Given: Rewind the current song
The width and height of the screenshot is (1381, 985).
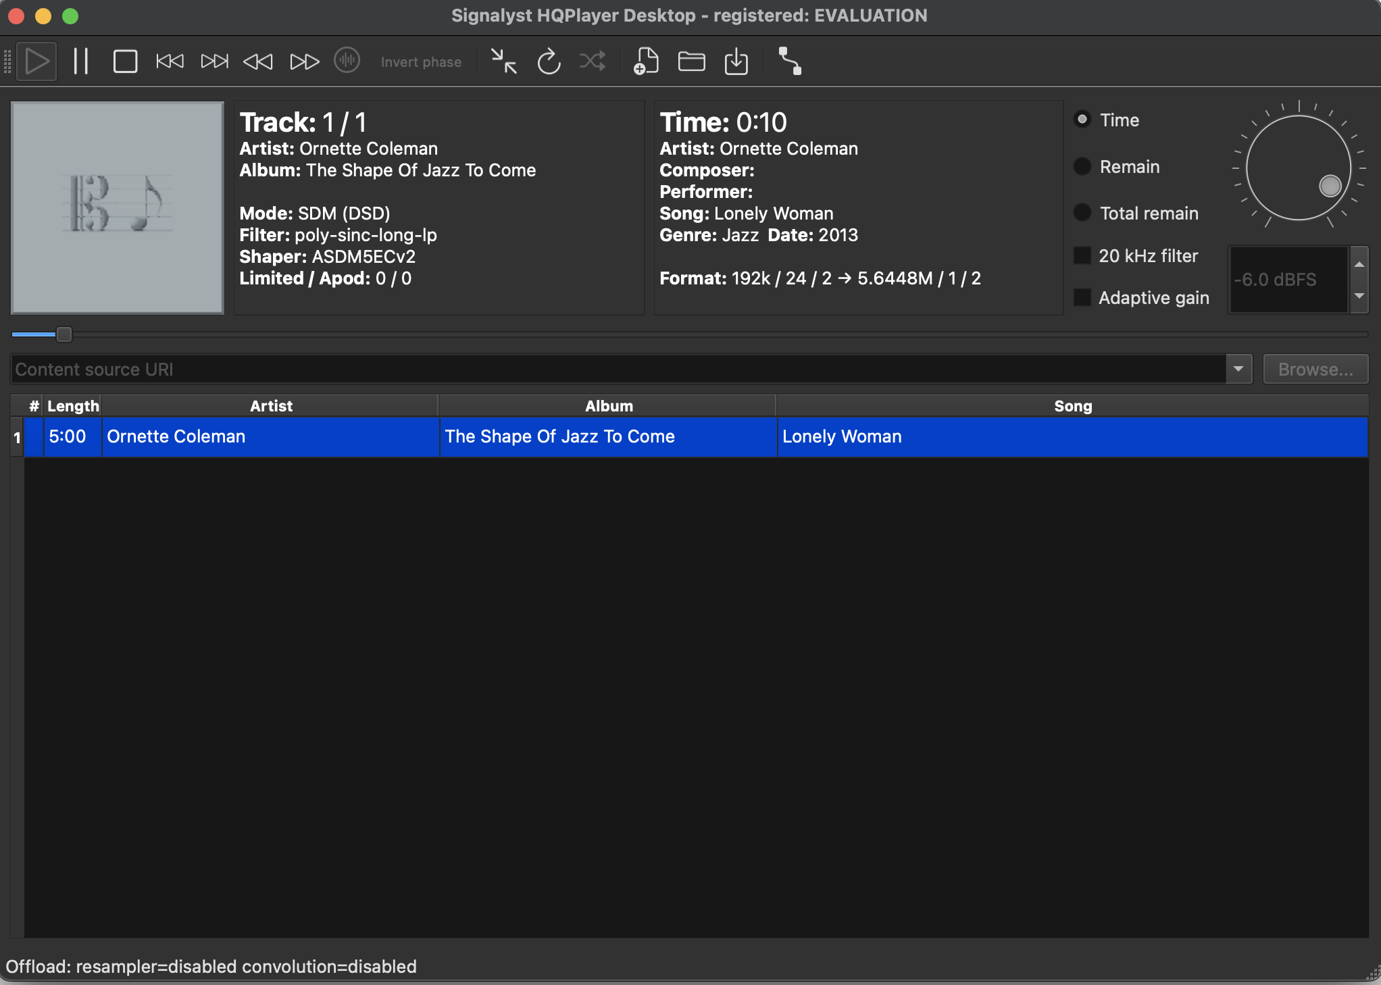Looking at the screenshot, I should [258, 61].
